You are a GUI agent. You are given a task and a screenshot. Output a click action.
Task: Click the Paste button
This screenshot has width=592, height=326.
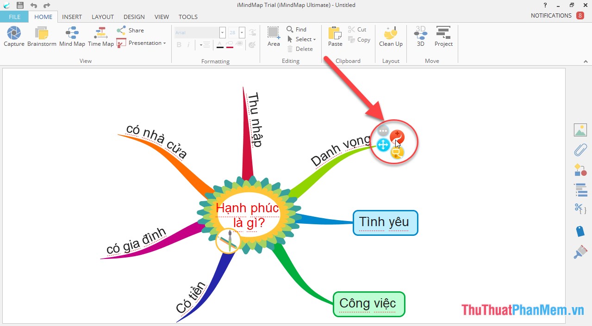(334, 35)
